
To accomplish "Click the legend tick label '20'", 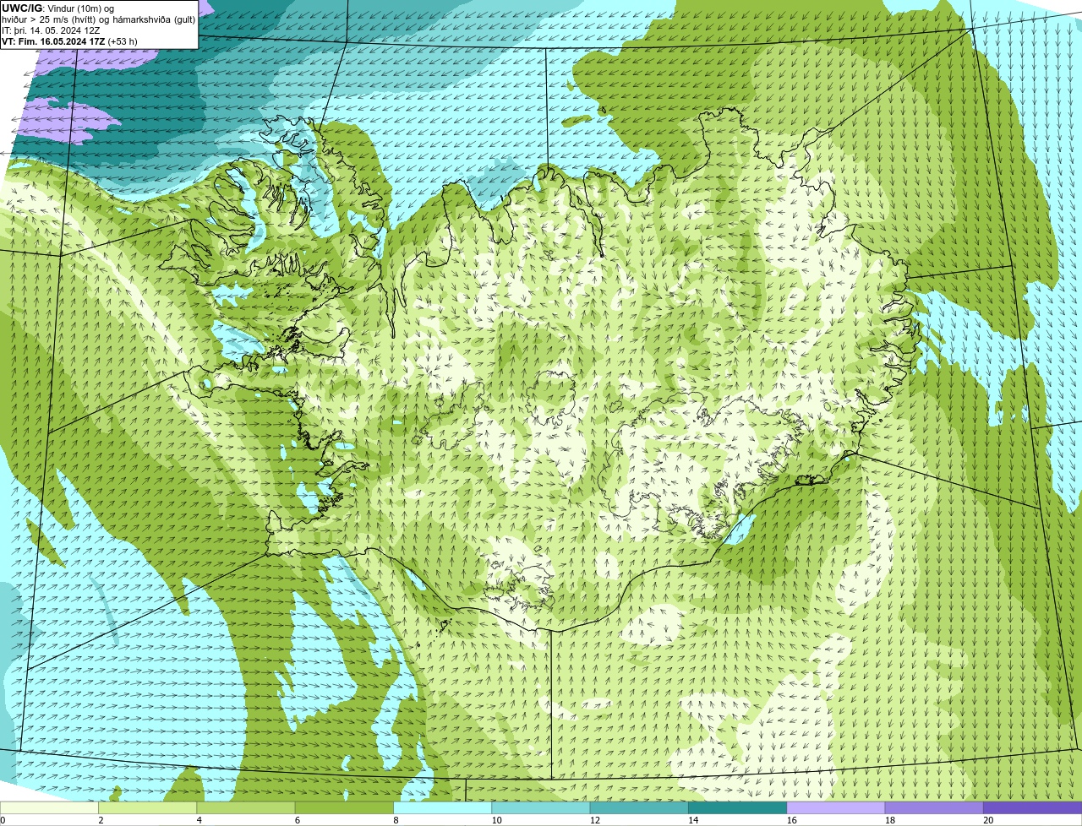I will [988, 820].
